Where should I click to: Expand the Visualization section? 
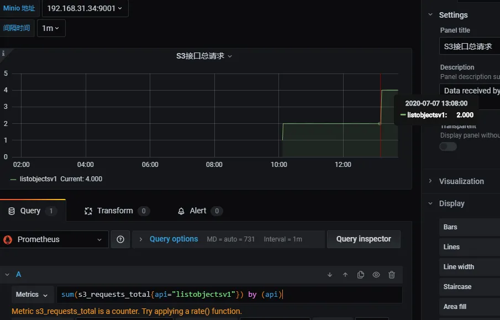coord(461,181)
